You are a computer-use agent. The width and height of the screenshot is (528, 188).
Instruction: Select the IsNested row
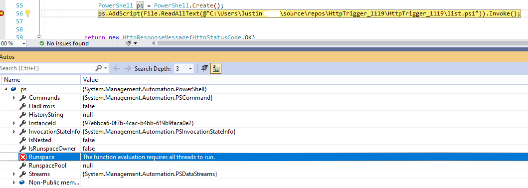click(264, 140)
